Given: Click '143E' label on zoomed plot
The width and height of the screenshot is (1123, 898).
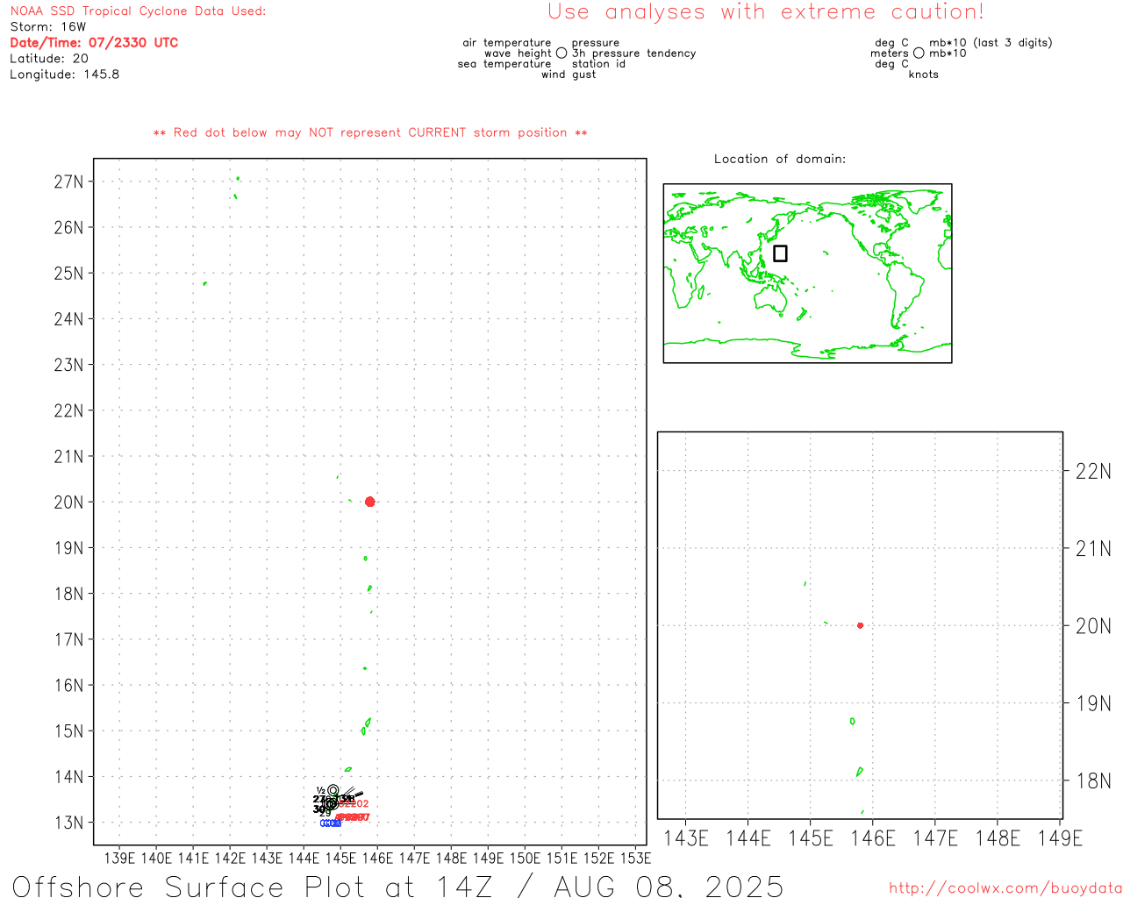Looking at the screenshot, I should click(686, 838).
